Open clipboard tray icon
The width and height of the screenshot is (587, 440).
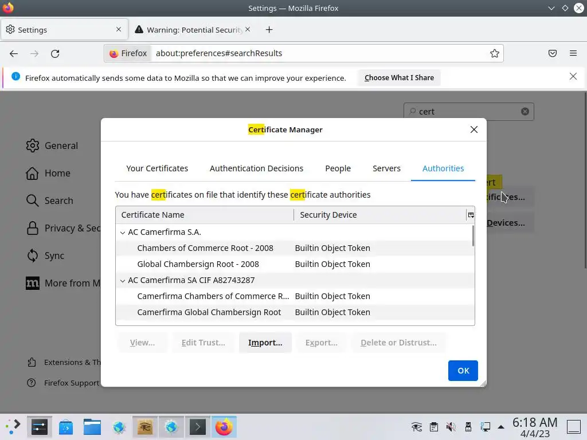click(434, 426)
